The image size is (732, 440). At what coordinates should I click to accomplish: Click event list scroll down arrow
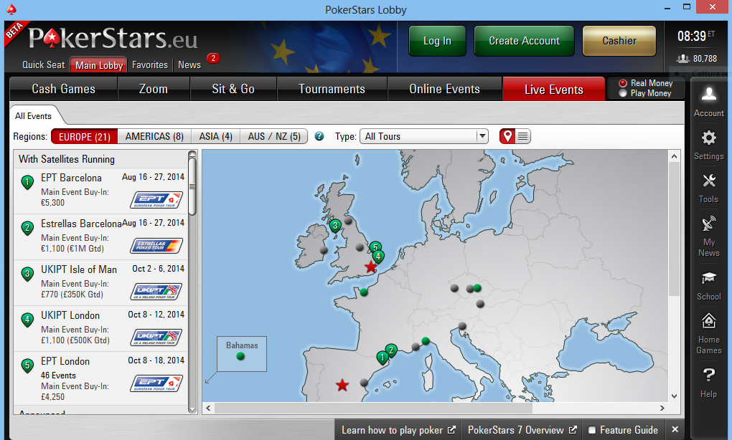pos(192,410)
